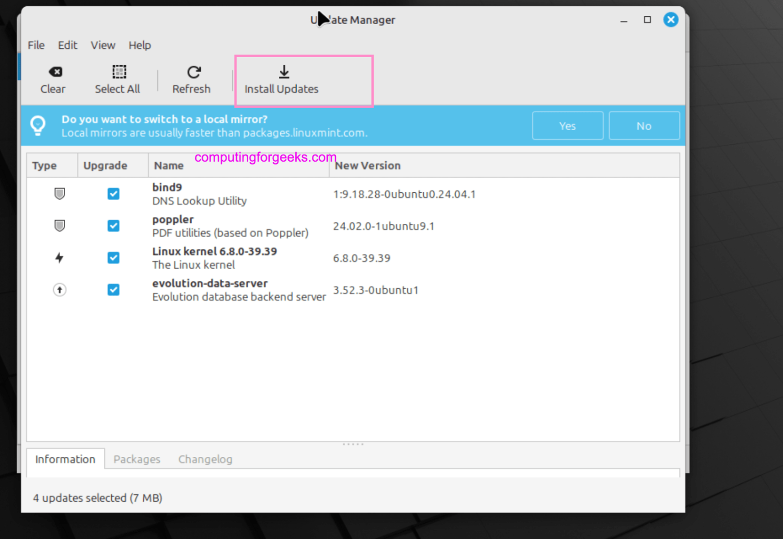
Task: Click the Refresh icon to check updates
Action: coord(192,72)
